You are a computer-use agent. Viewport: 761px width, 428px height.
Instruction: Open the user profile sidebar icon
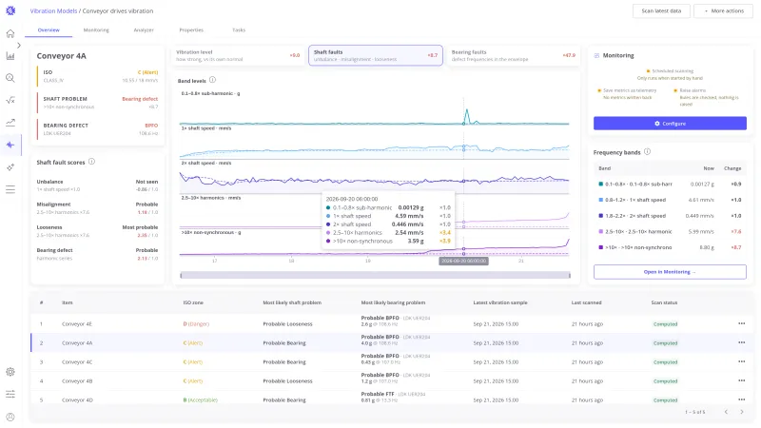pos(10,417)
